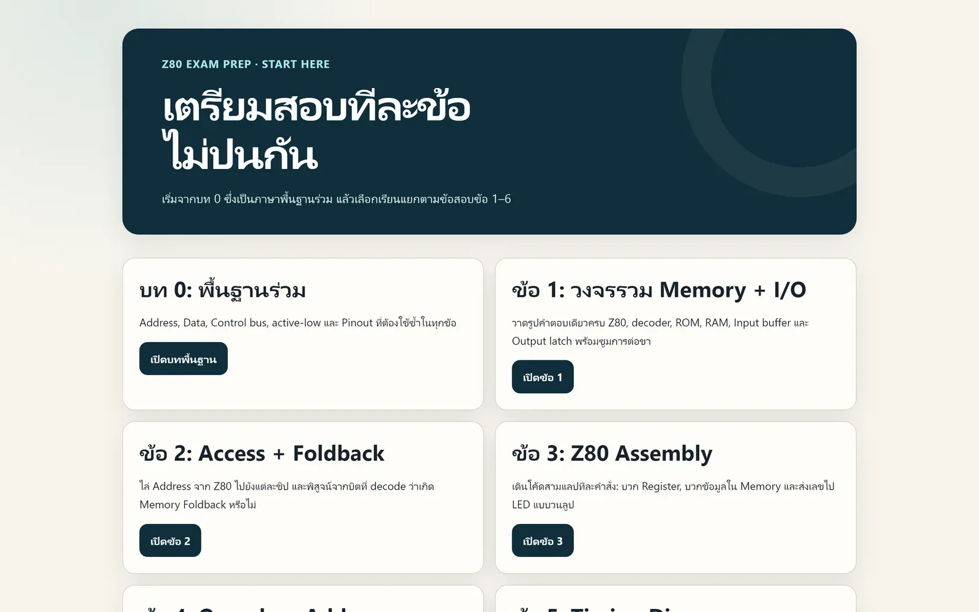Select heading ข้อ 3: Z80 Assembly
This screenshot has height=612, width=979.
(x=612, y=453)
